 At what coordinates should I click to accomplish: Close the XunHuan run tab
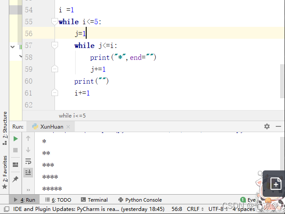pos(68,127)
